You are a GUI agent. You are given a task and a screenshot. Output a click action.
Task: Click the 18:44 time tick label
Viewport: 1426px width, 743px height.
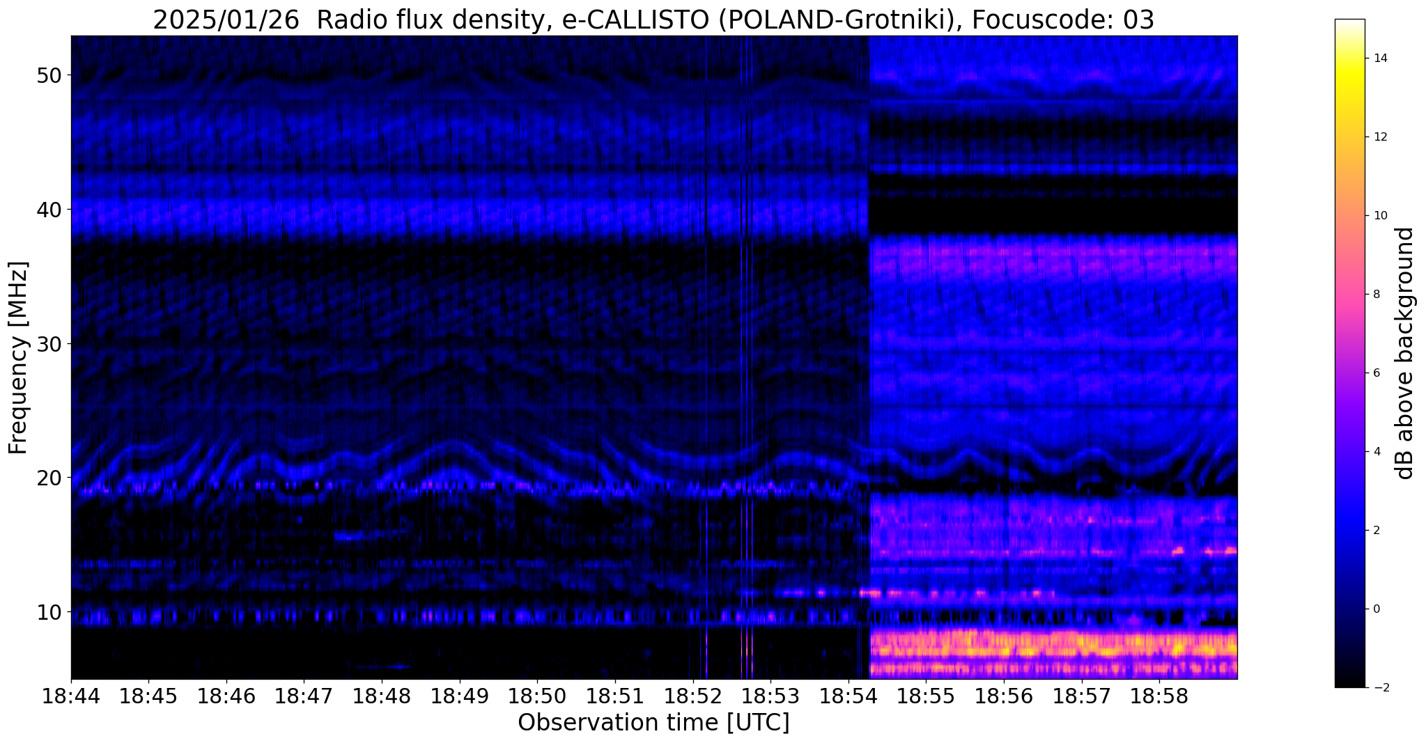(71, 696)
